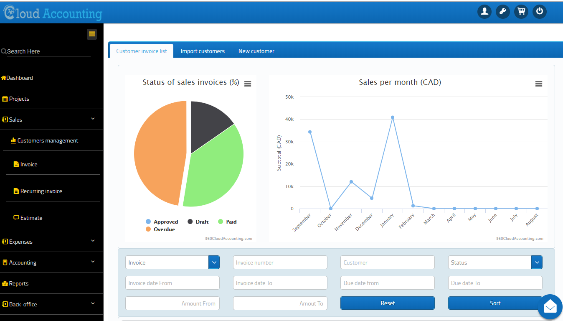Image resolution: width=563 pixels, height=321 pixels.
Task: Go to Dashboard in the sidebar
Action: tap(17, 78)
